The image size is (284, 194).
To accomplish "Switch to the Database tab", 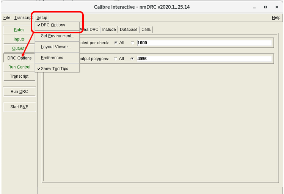I will (x=129, y=30).
